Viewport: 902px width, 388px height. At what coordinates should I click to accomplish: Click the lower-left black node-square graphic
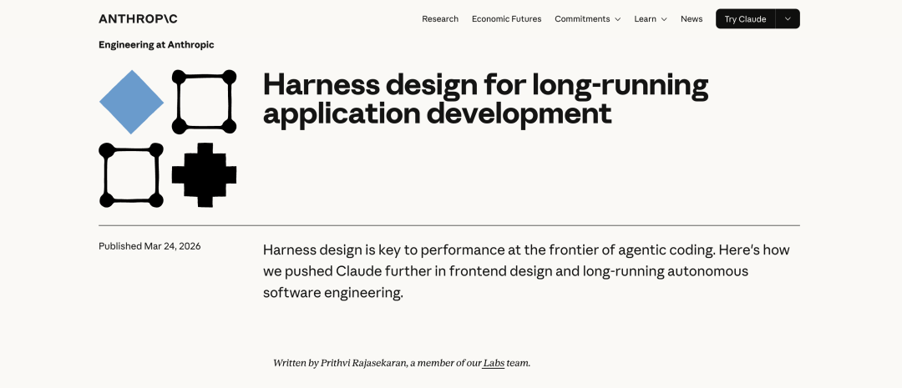(x=131, y=174)
